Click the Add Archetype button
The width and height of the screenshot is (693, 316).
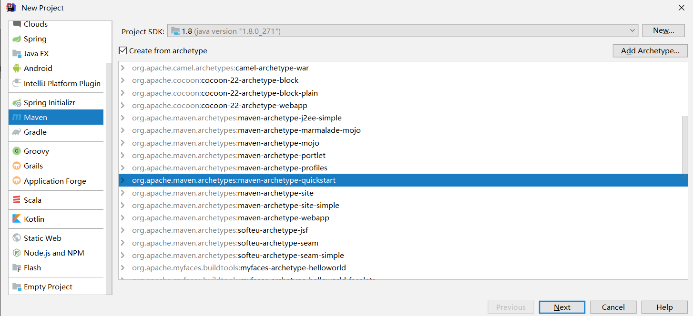650,51
